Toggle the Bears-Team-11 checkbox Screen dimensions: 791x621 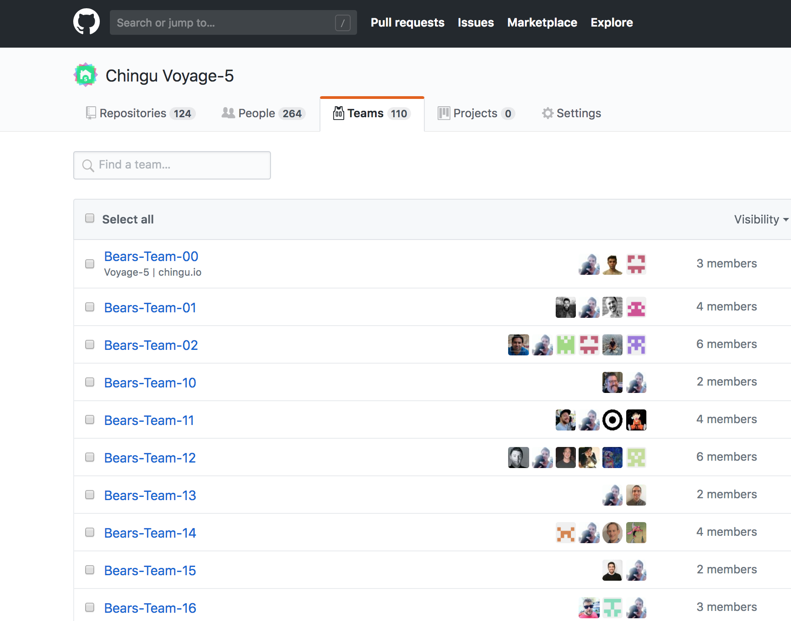[90, 419]
